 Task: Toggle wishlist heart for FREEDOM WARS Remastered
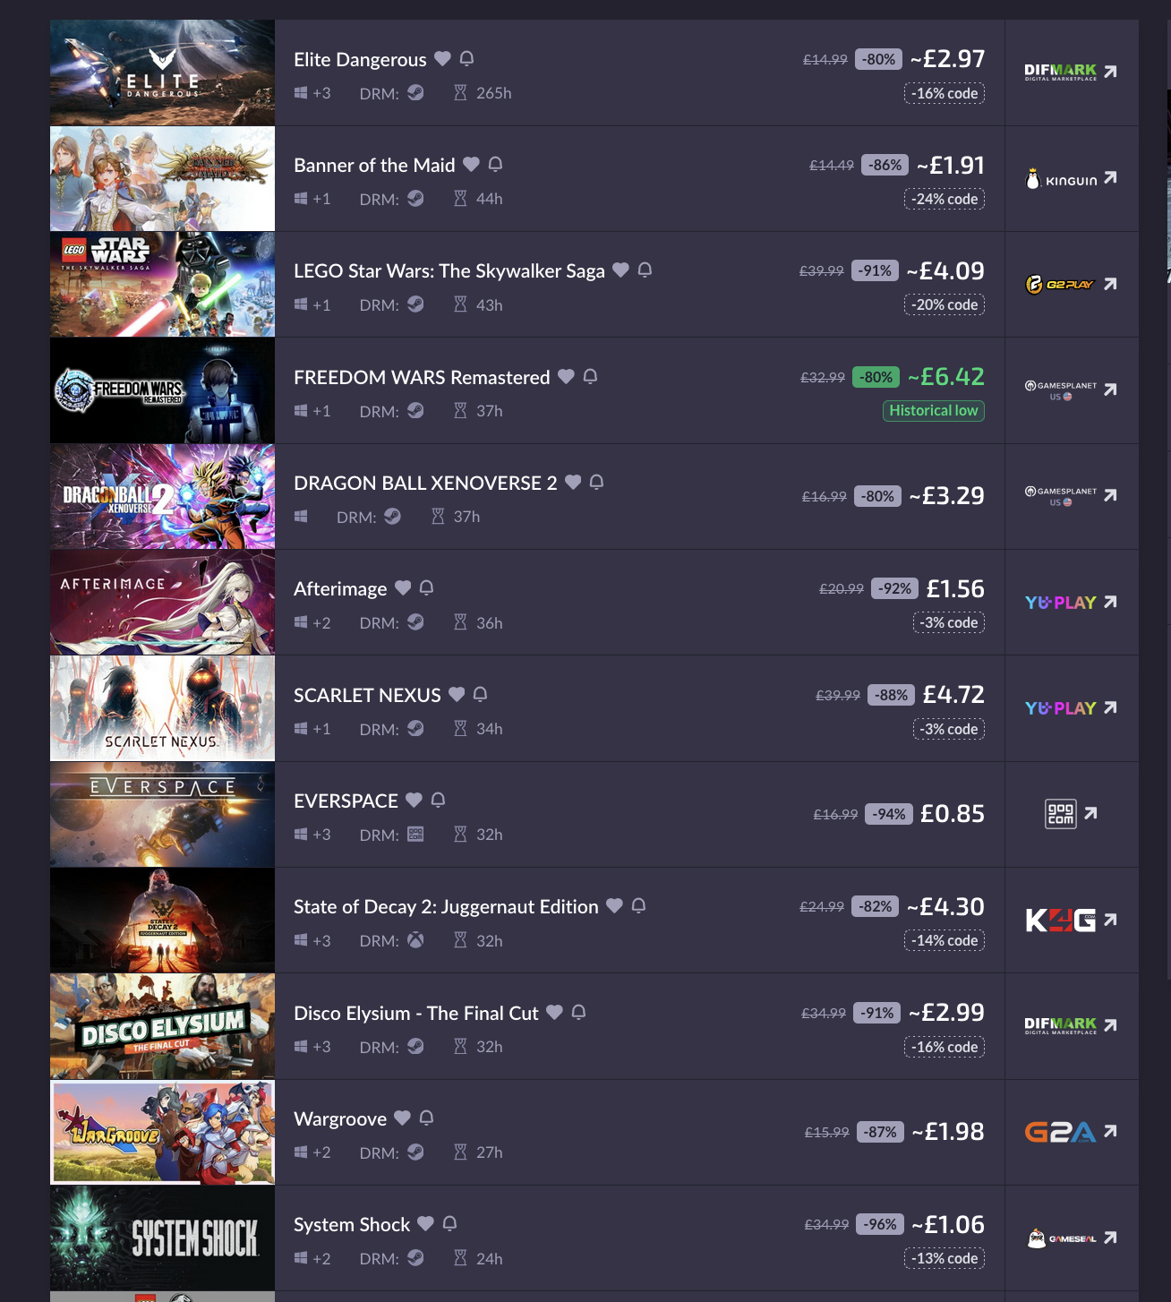[566, 377]
